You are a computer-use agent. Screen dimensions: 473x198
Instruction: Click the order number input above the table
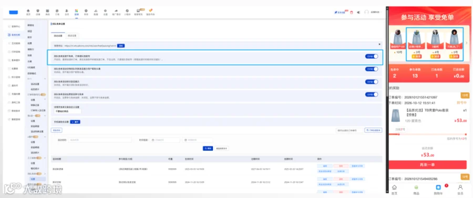(x=349, y=130)
